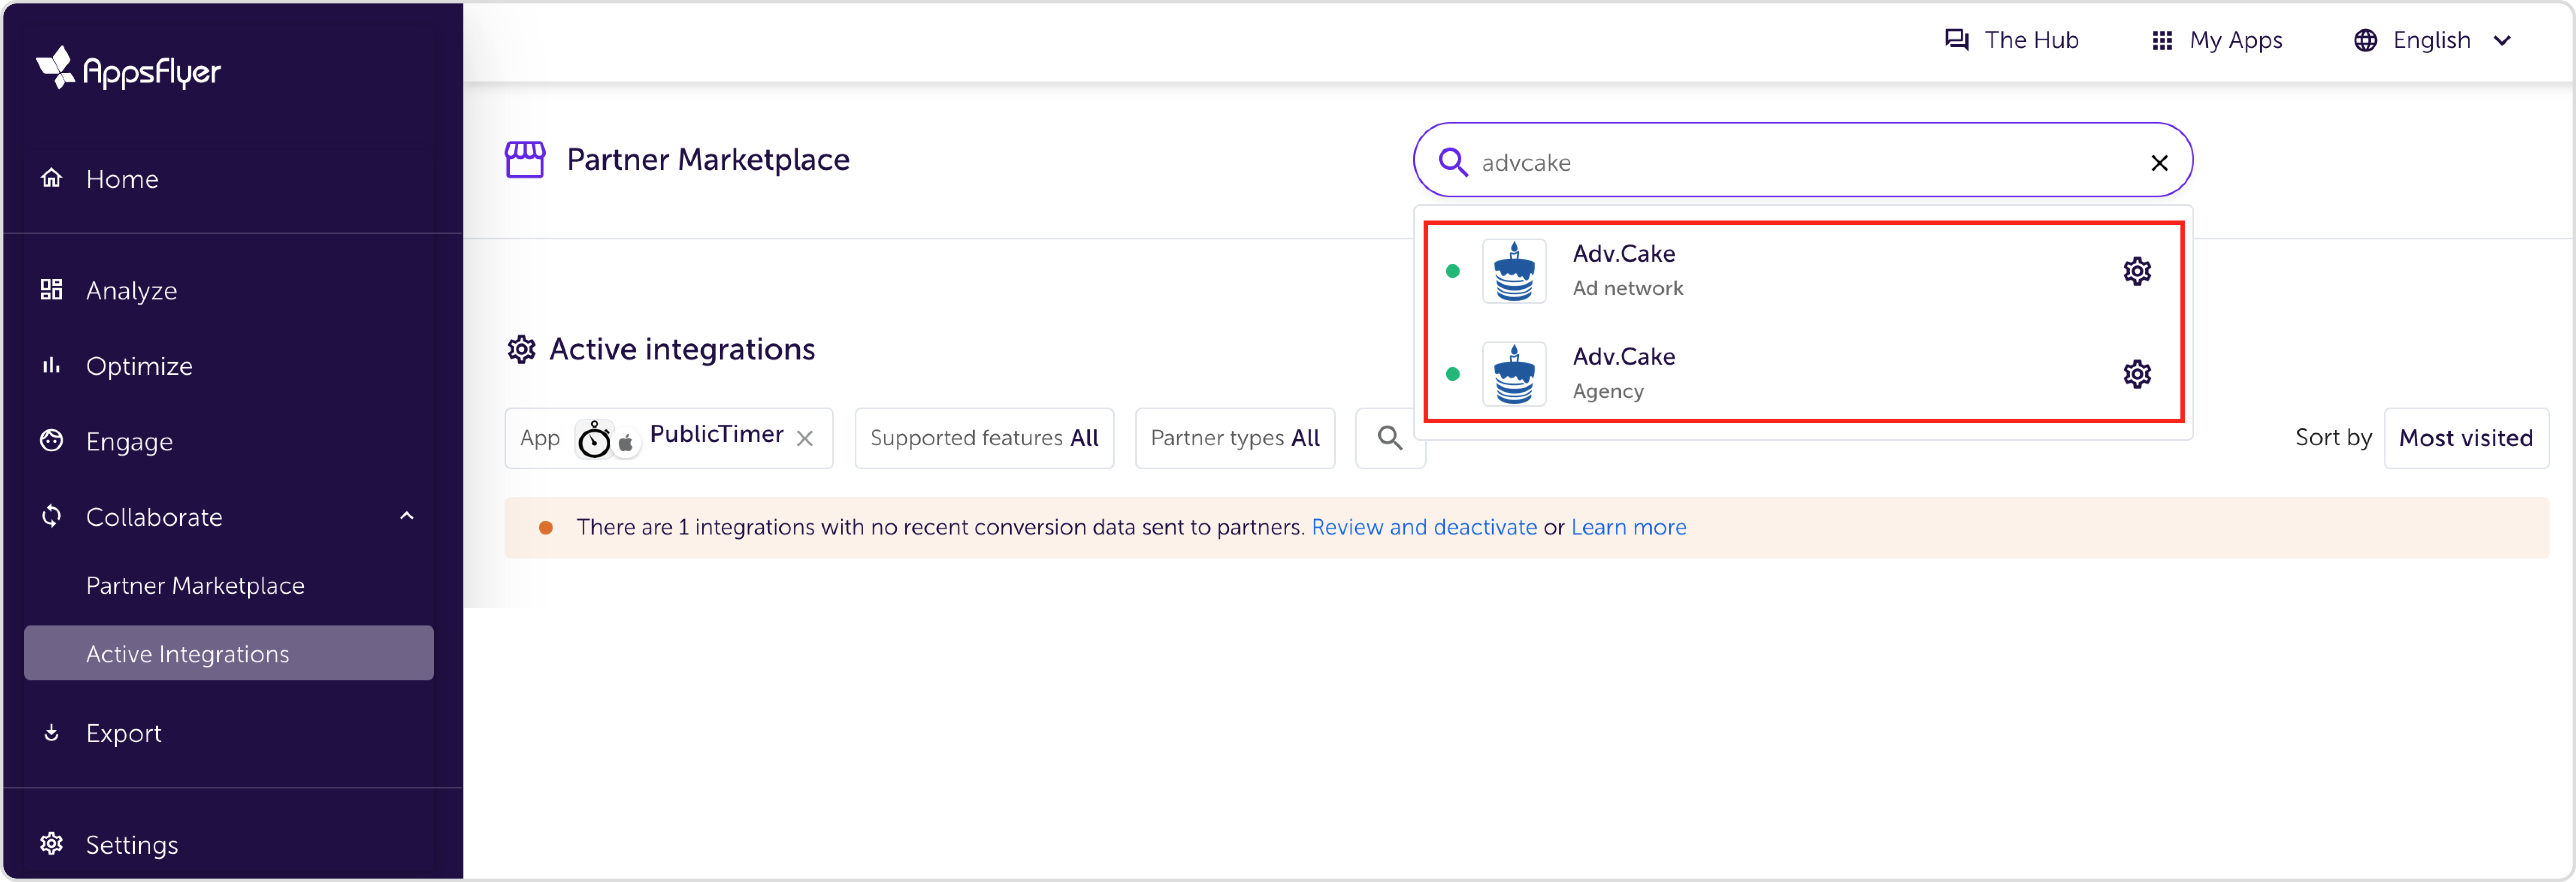Click the Partner Marketplace page title

pyautogui.click(x=708, y=159)
